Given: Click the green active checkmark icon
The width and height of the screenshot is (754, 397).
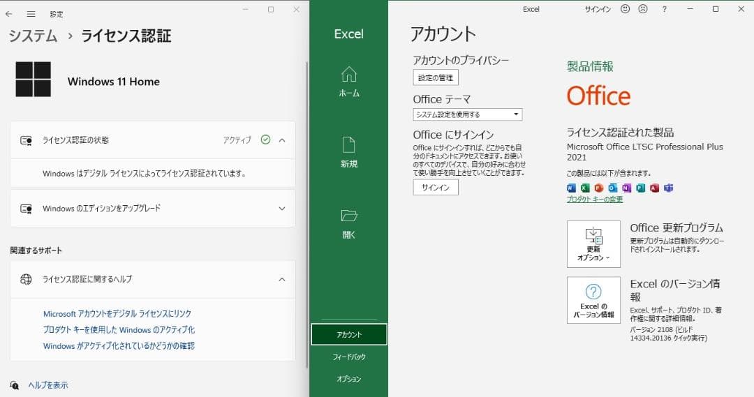Looking at the screenshot, I should (x=265, y=140).
